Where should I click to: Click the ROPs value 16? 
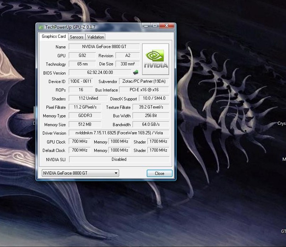81,90
